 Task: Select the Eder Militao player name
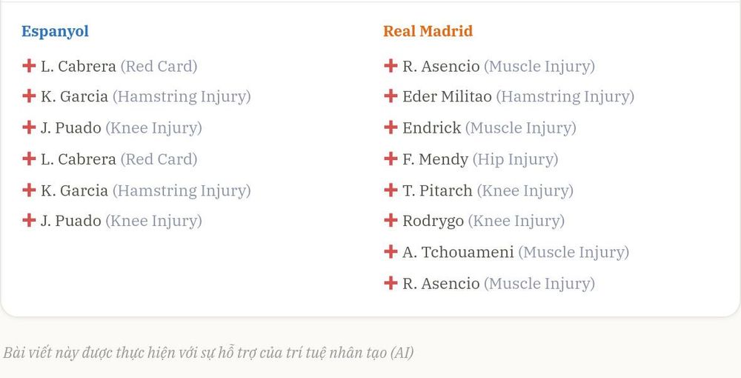pos(447,96)
